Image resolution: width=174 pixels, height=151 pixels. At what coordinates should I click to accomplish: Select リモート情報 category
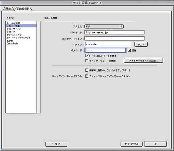click(21, 26)
